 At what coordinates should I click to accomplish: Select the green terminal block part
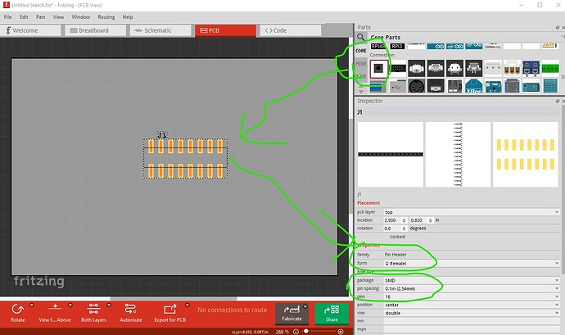(x=550, y=69)
